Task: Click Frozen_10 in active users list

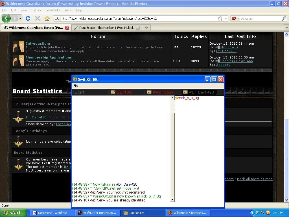Action: (57, 117)
